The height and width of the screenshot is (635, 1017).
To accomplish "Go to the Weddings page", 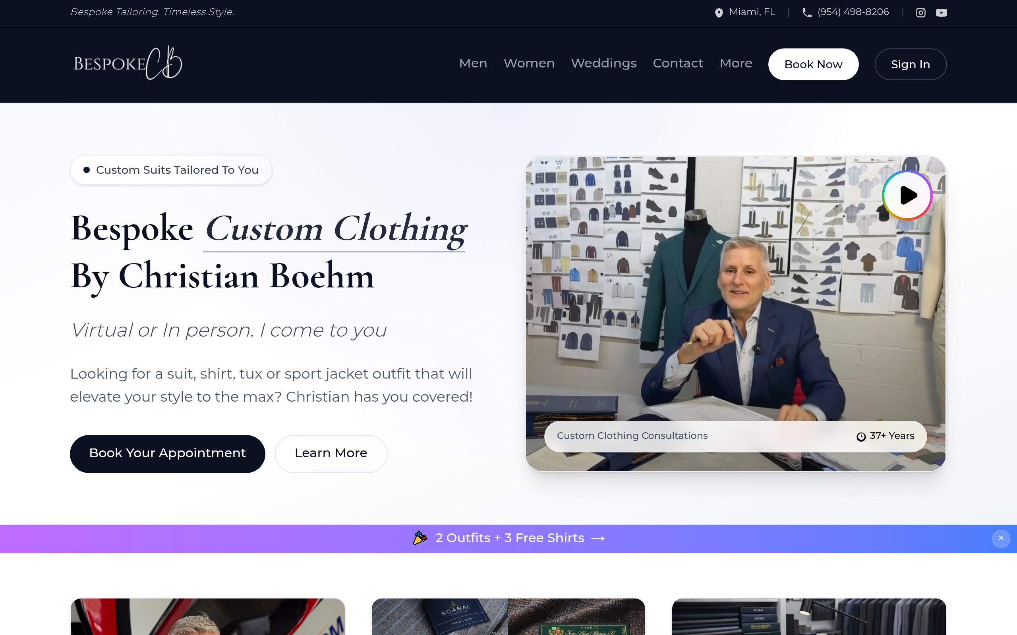I will (603, 63).
